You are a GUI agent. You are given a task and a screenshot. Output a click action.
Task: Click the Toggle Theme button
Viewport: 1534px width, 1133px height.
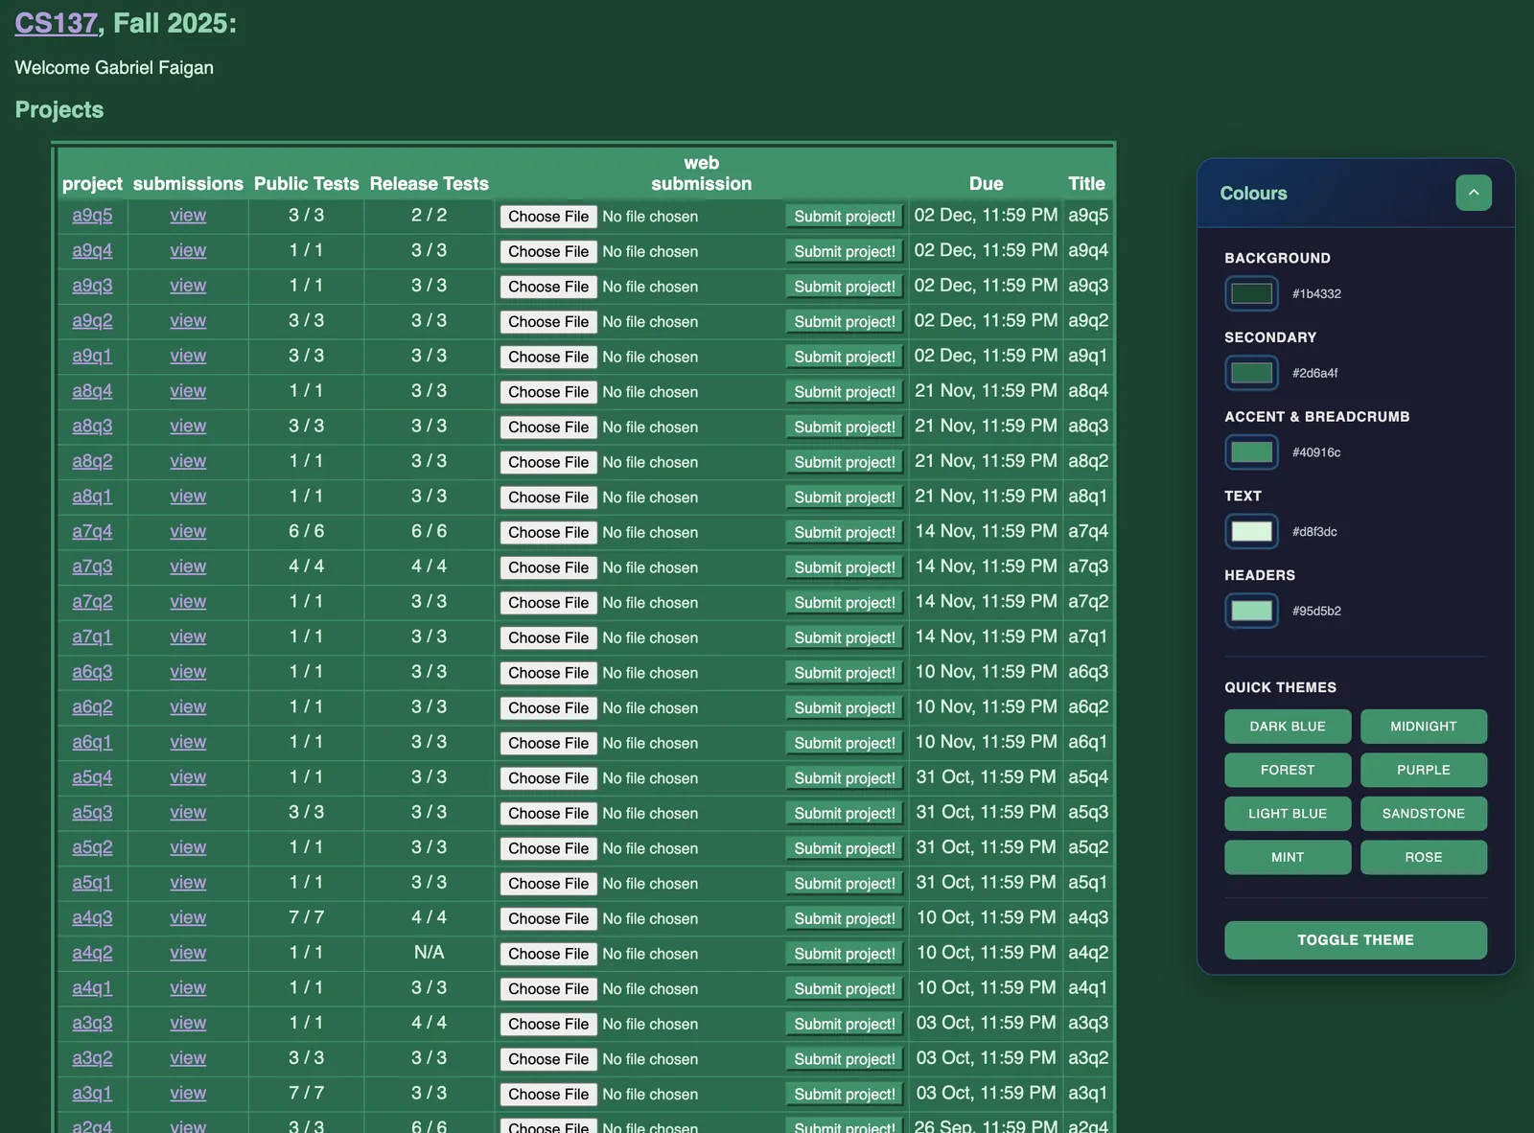coord(1356,940)
